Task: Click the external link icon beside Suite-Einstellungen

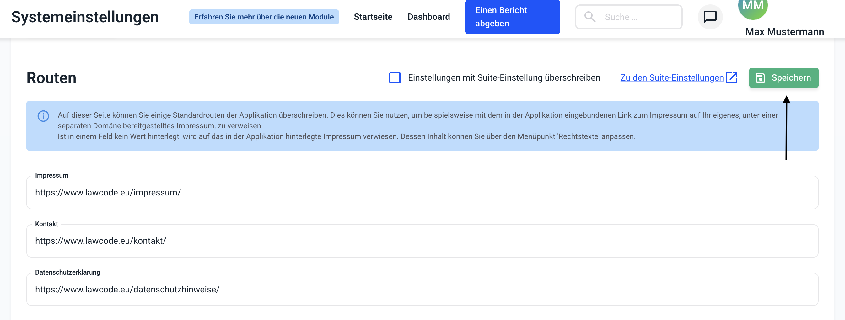Action: point(731,78)
